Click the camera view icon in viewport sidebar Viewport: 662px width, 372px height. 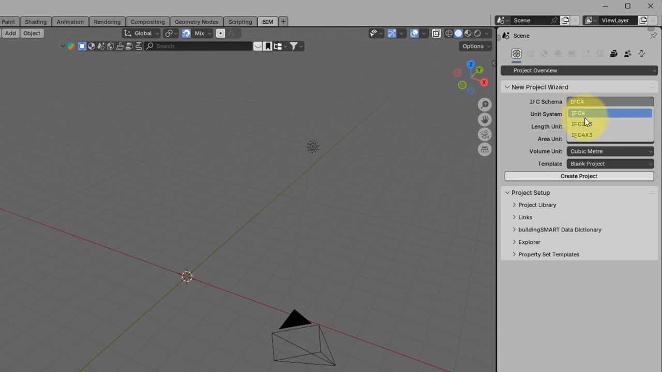tap(485, 134)
